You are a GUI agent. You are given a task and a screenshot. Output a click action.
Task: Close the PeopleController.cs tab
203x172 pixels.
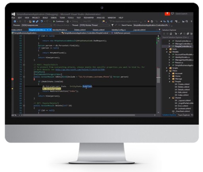click(x=50, y=30)
